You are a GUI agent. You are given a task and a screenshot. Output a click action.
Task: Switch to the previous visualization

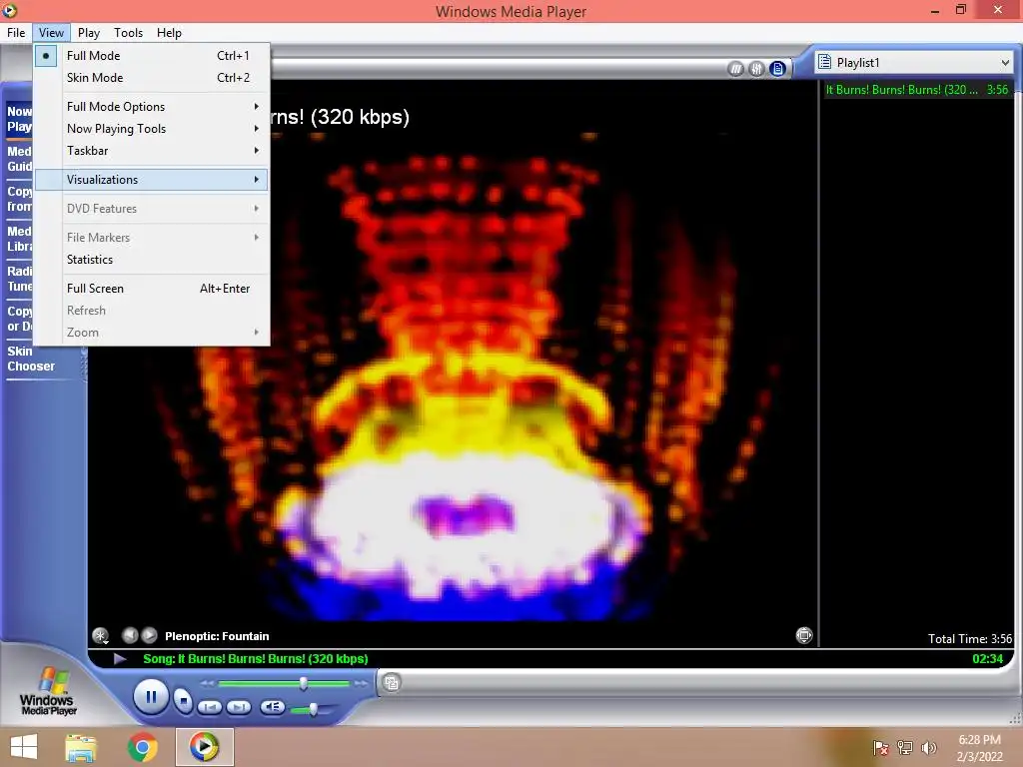point(130,635)
